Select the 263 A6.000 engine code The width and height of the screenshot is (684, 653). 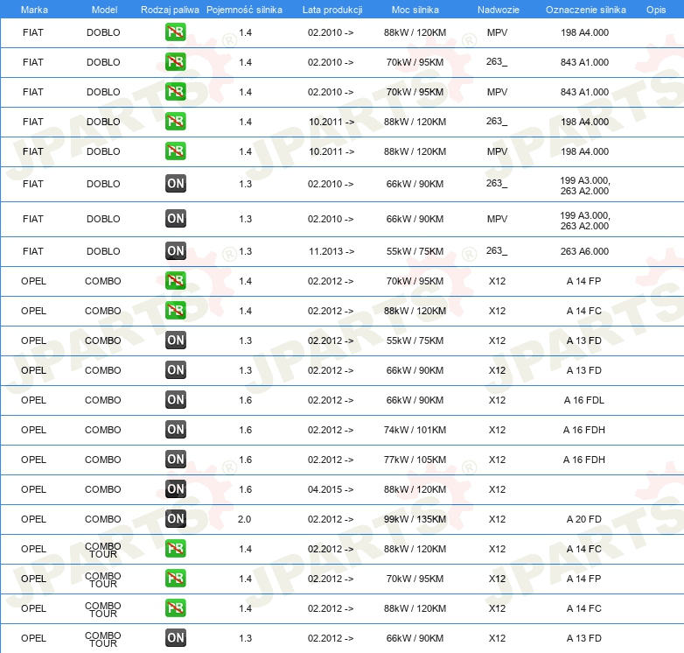point(584,251)
